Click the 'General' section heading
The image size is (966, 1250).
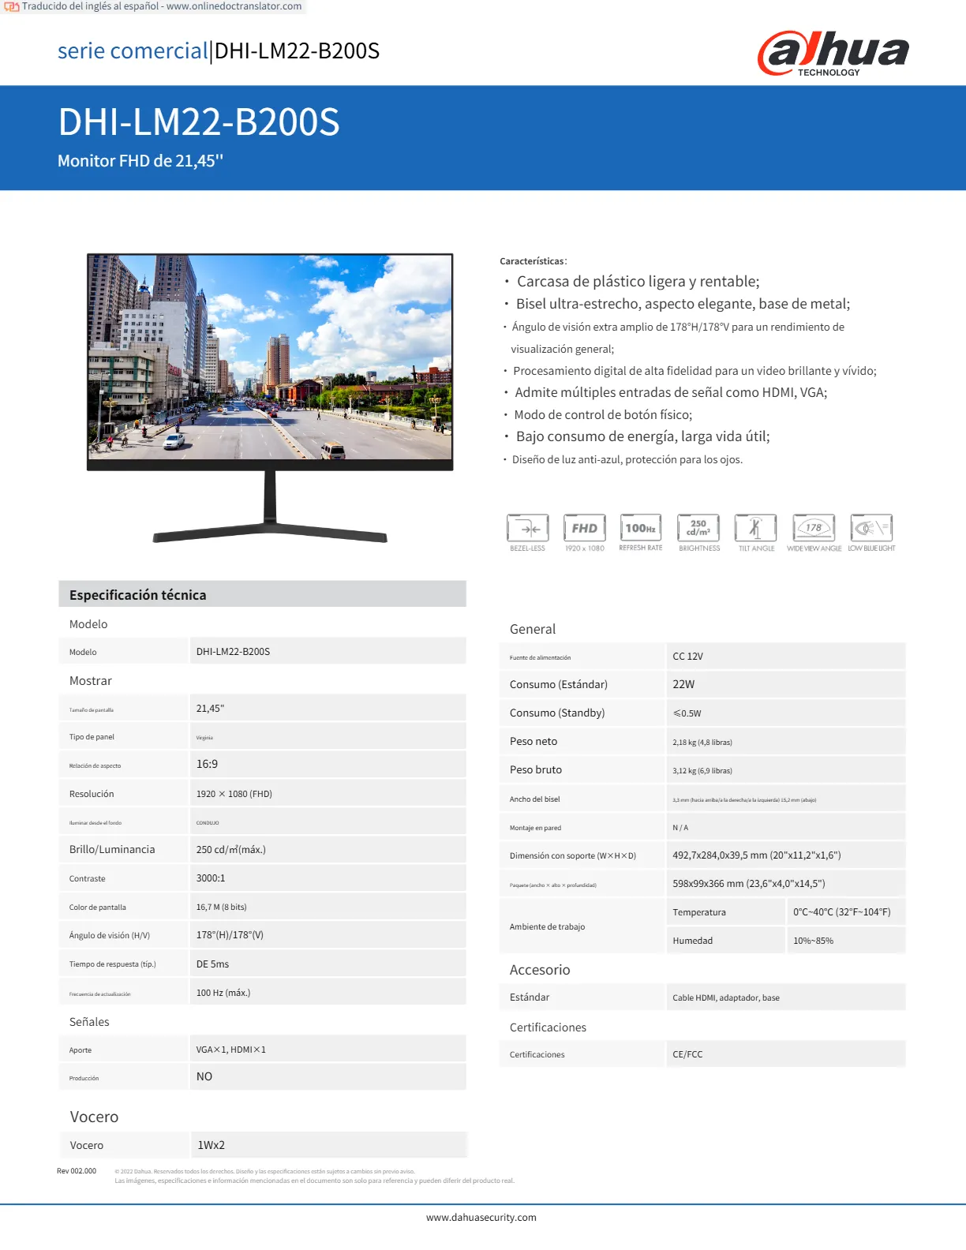533,629
